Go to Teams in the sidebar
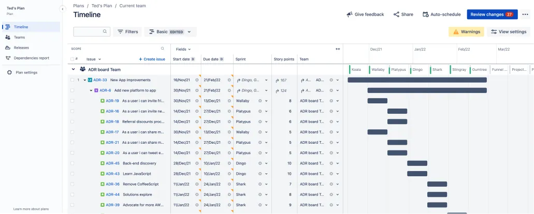The image size is (534, 214). (19, 37)
